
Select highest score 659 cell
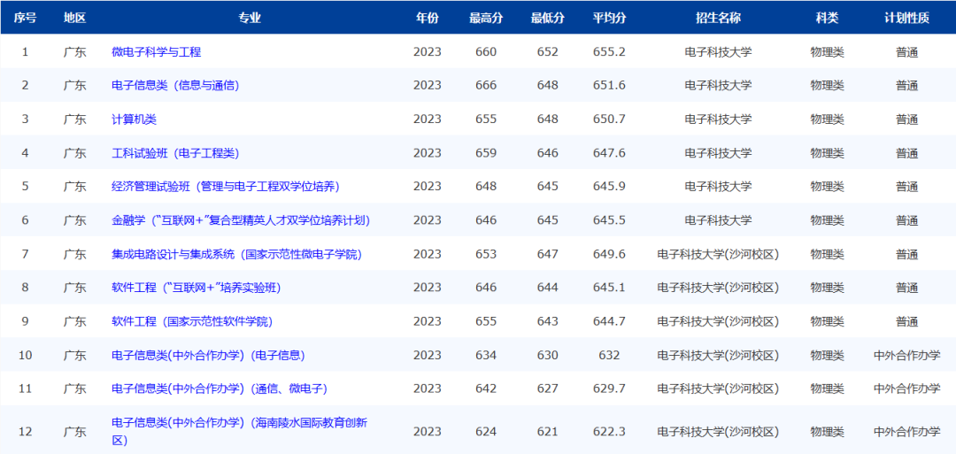[x=486, y=152]
